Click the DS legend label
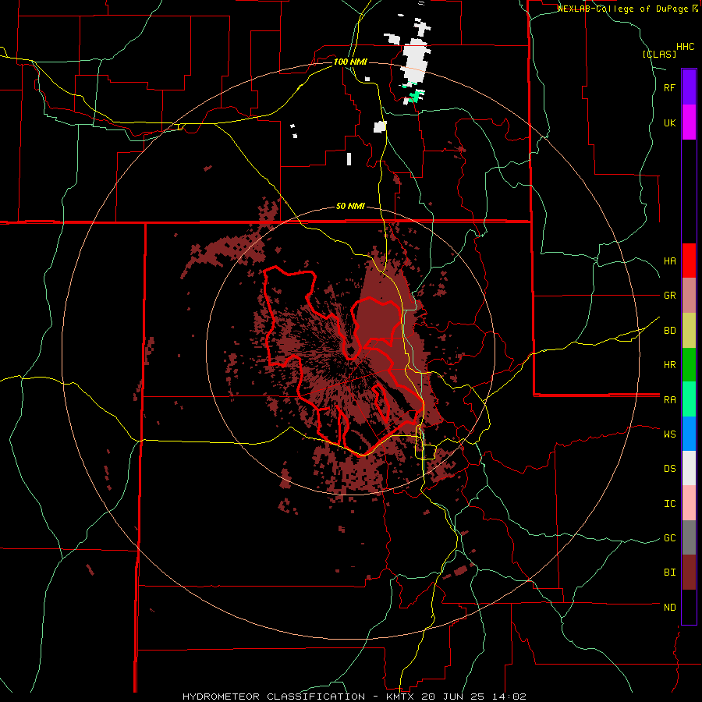 669,469
